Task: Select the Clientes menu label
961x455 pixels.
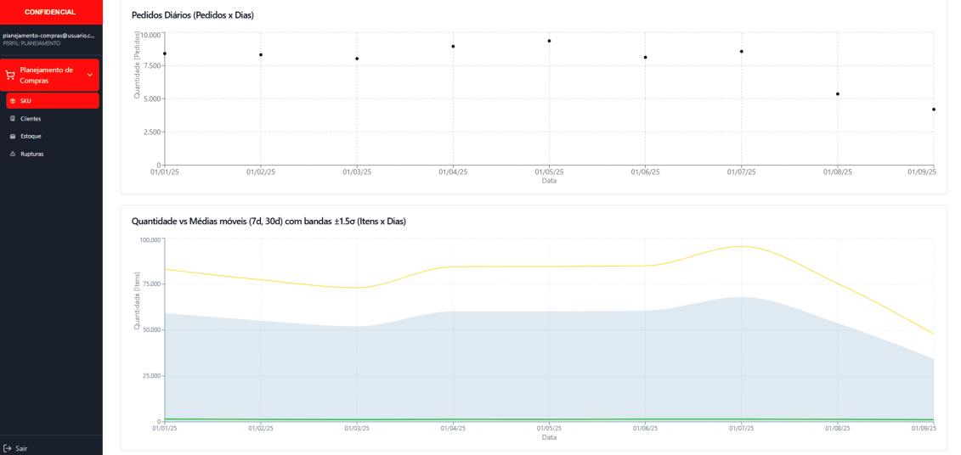Action: coord(31,119)
